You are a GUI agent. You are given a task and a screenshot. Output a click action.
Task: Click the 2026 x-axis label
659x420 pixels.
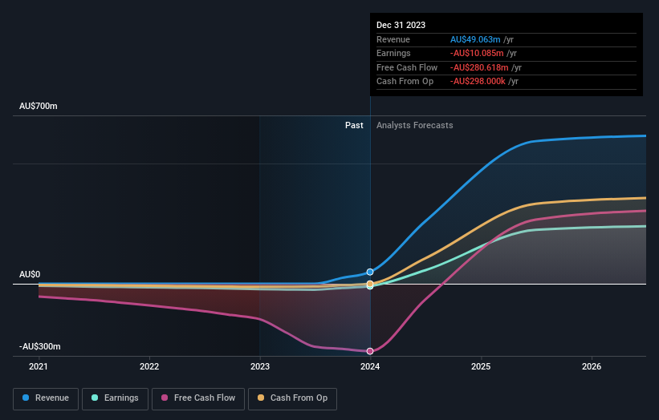pyautogui.click(x=592, y=367)
